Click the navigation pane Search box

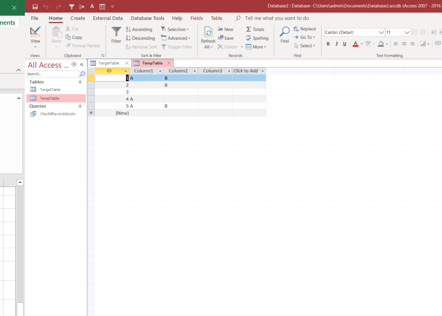[x=53, y=74]
